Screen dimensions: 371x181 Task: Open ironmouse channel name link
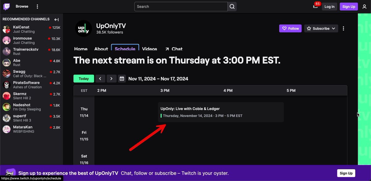[22, 38]
